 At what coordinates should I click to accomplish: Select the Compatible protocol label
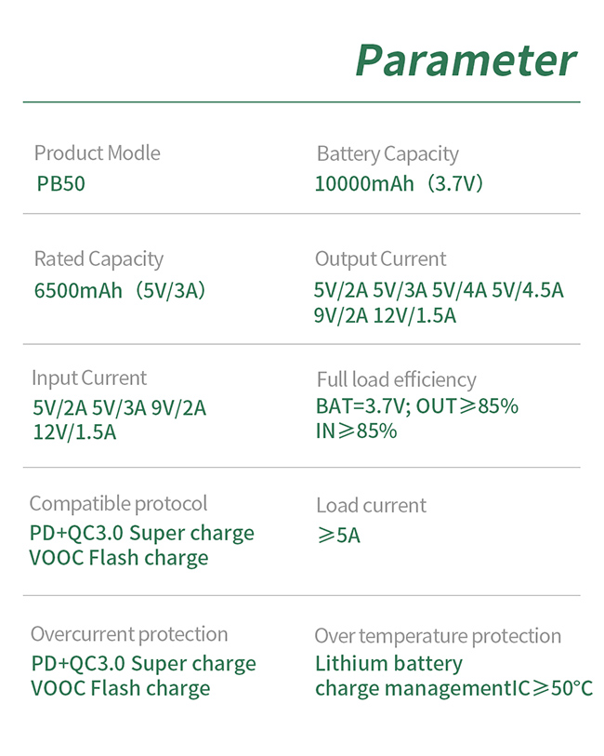point(119,504)
